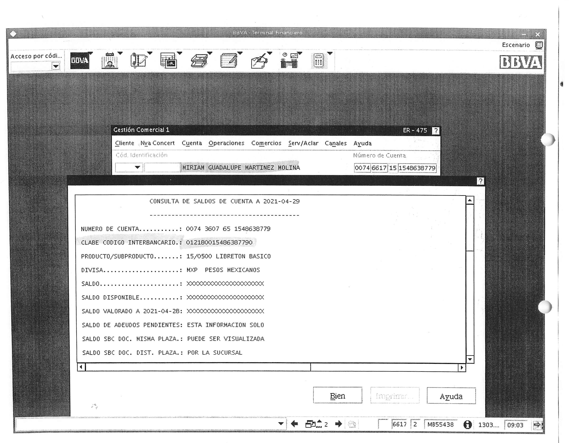
Task: Click the status bar text 1303....
Action: (489, 425)
